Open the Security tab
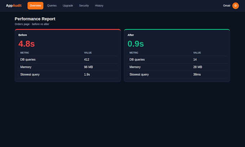 [84, 6]
